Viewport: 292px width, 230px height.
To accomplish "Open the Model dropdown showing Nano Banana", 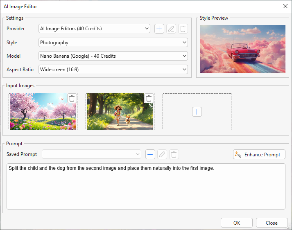I will click(x=113, y=56).
